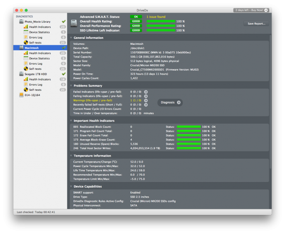Select Seagate 1TB HDD entry
The height and width of the screenshot is (234, 285).
tap(36, 74)
